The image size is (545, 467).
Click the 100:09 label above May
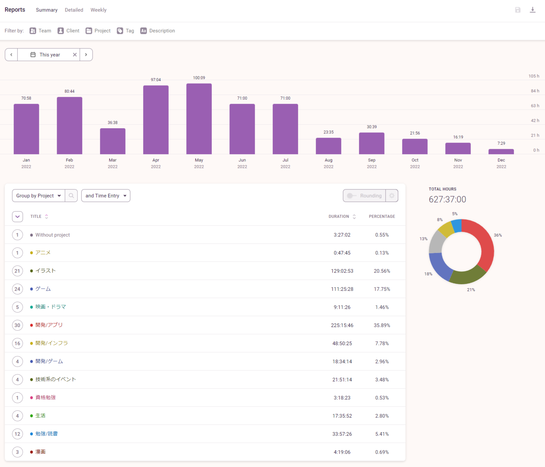coord(199,78)
